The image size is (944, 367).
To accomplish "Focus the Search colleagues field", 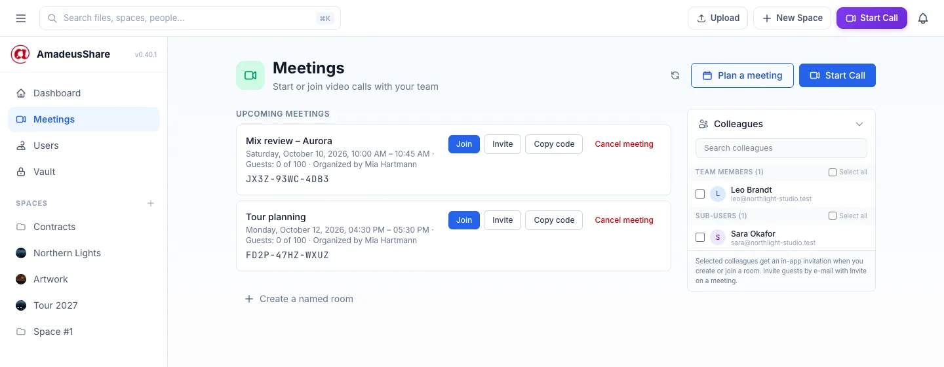I will pos(781,148).
